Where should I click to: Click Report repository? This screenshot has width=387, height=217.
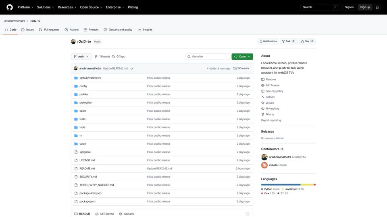271,120
